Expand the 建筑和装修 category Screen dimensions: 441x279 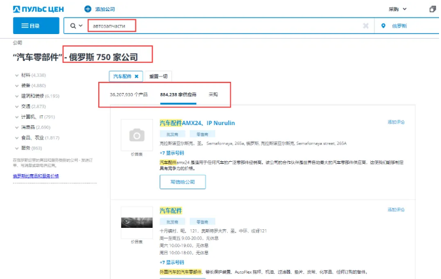(x=37, y=96)
